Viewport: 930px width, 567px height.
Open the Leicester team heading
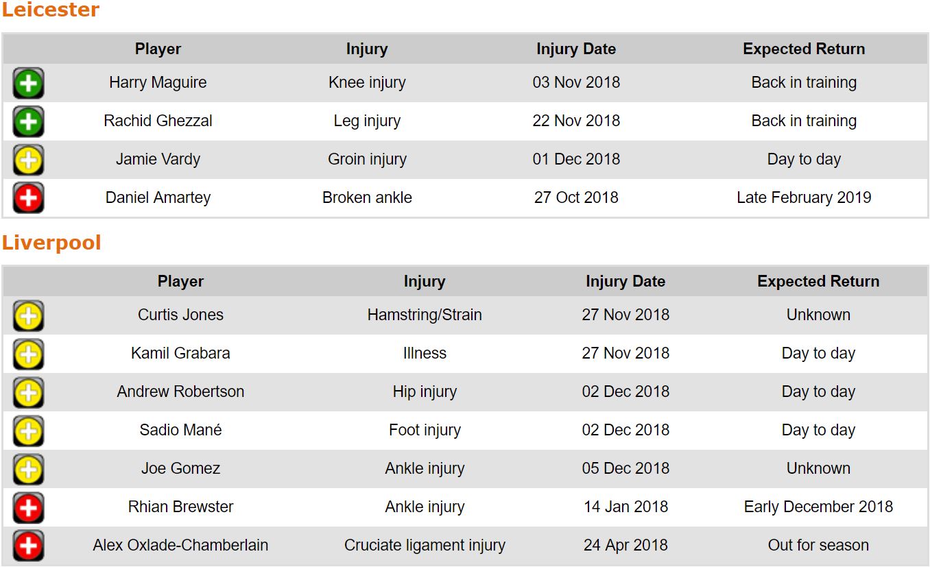[51, 10]
